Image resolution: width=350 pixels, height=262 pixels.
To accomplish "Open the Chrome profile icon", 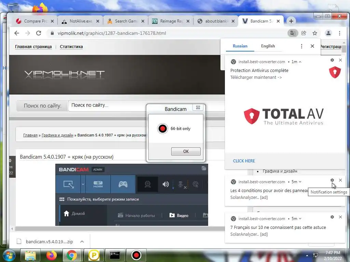I will (328, 33).
